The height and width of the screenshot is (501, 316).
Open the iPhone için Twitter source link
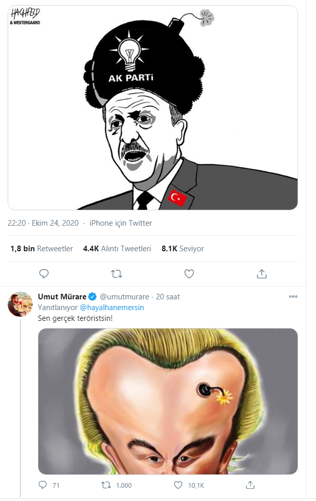(121, 223)
